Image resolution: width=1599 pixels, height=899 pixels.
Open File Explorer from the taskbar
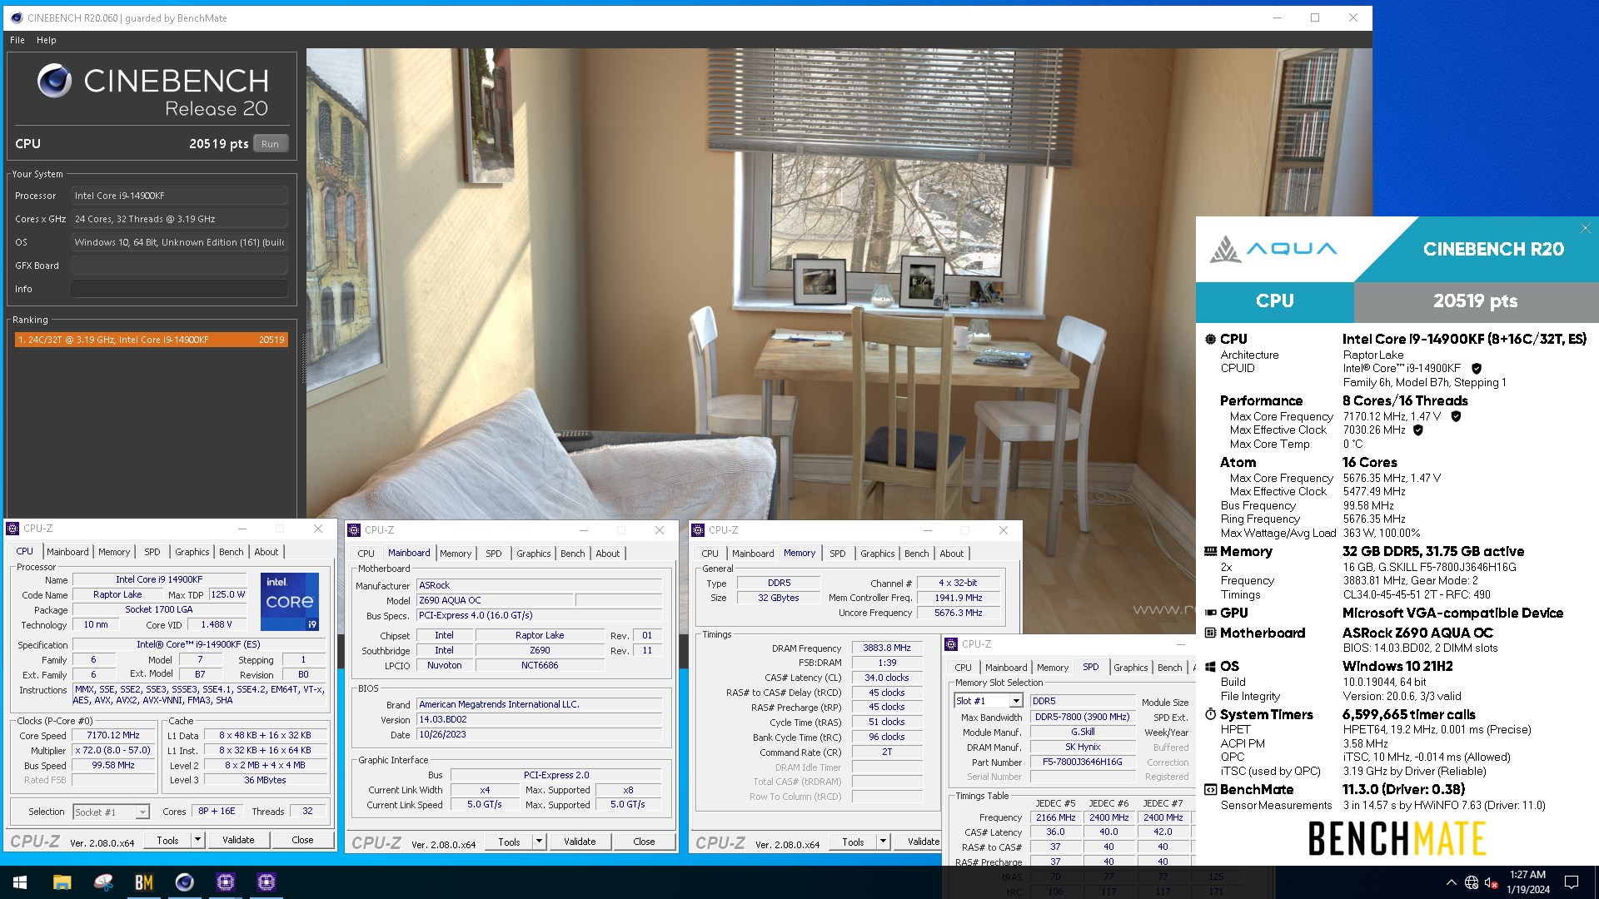pos(62,882)
